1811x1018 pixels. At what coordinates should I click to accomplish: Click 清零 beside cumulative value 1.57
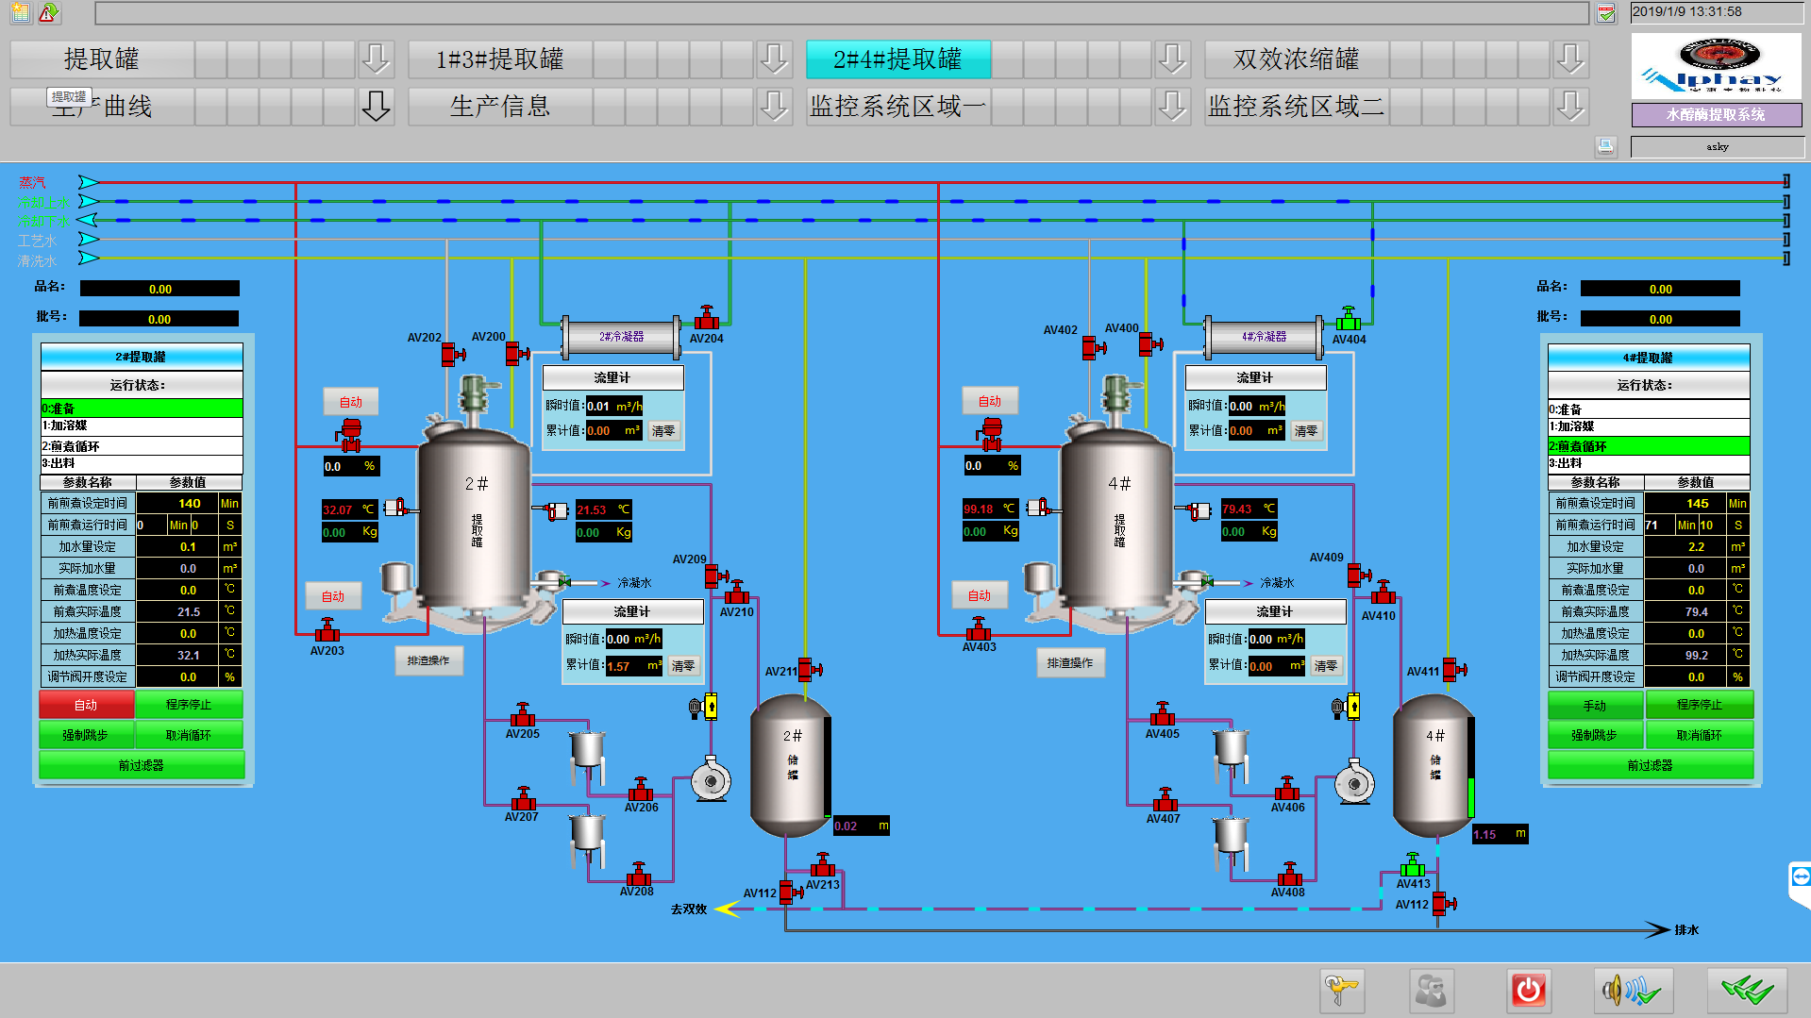click(x=682, y=666)
